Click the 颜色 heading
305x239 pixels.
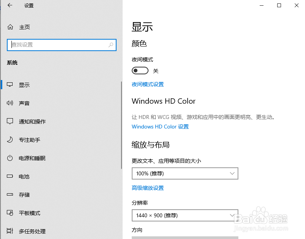[139, 43]
